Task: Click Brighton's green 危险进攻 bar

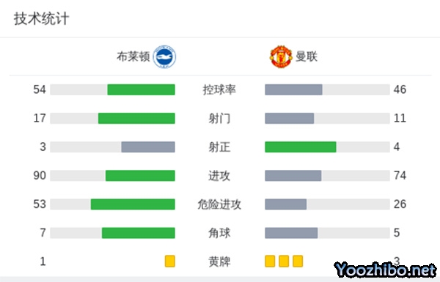Action: click(133, 204)
